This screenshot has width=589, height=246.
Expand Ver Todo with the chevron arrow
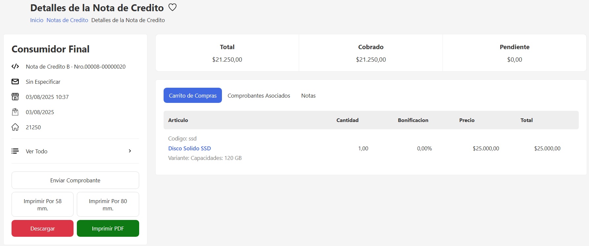pyautogui.click(x=130, y=151)
